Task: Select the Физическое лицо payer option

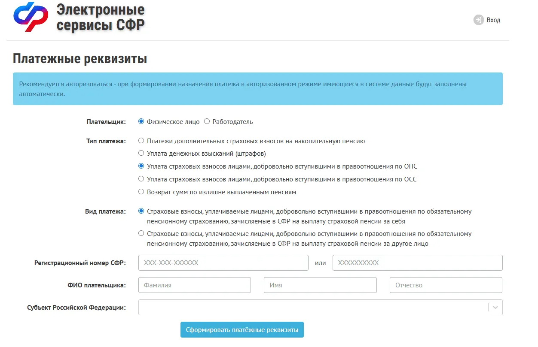Action: [141, 121]
